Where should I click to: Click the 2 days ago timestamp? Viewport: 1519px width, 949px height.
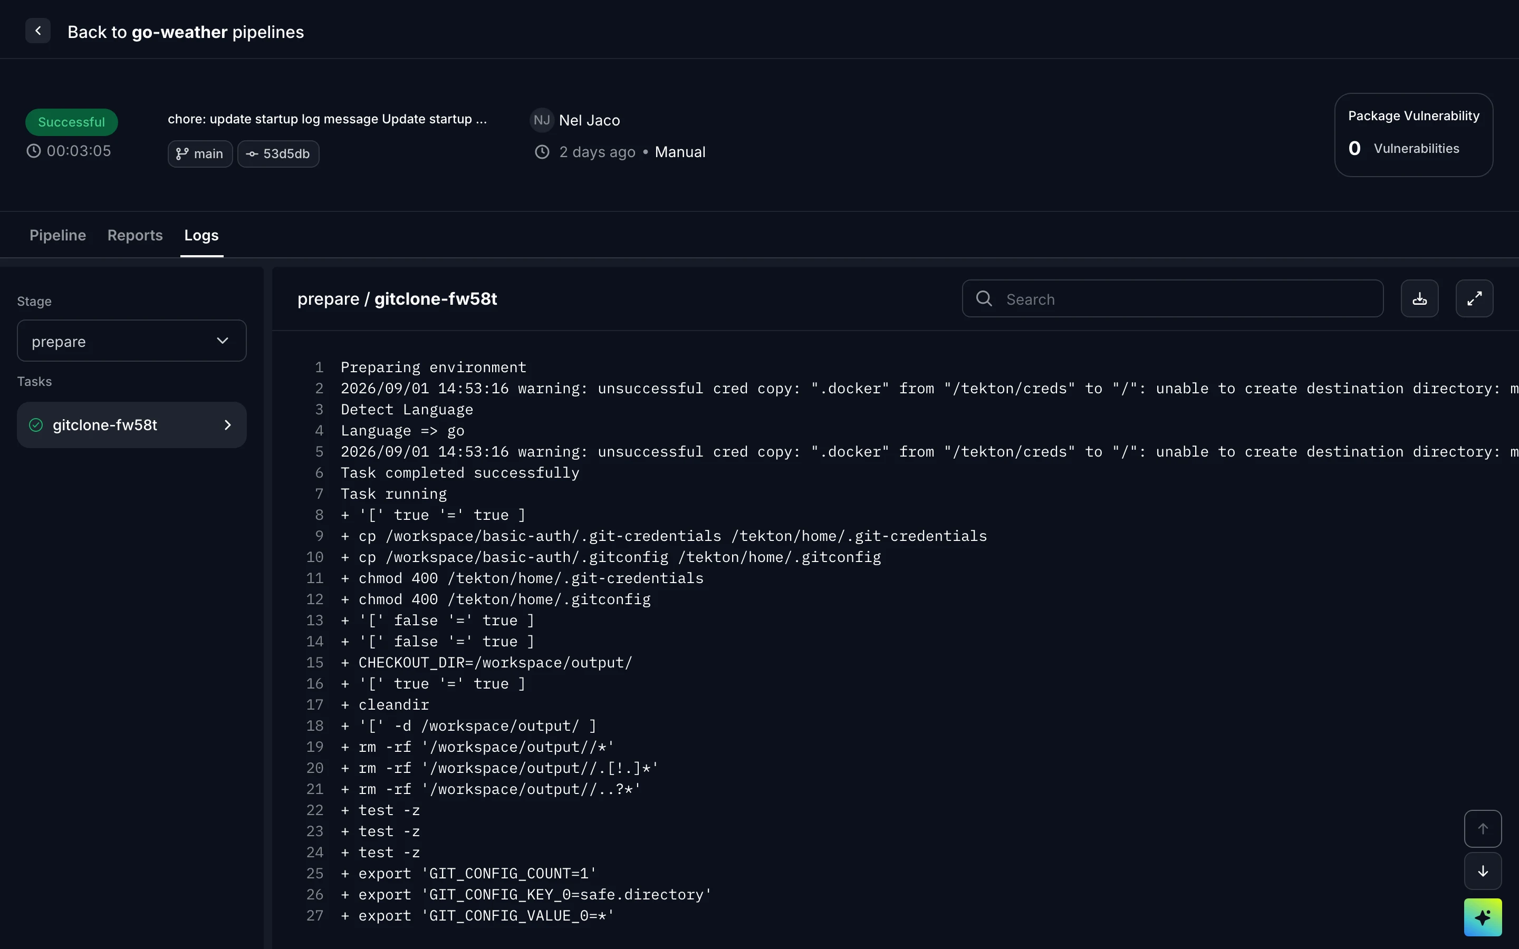click(x=597, y=152)
